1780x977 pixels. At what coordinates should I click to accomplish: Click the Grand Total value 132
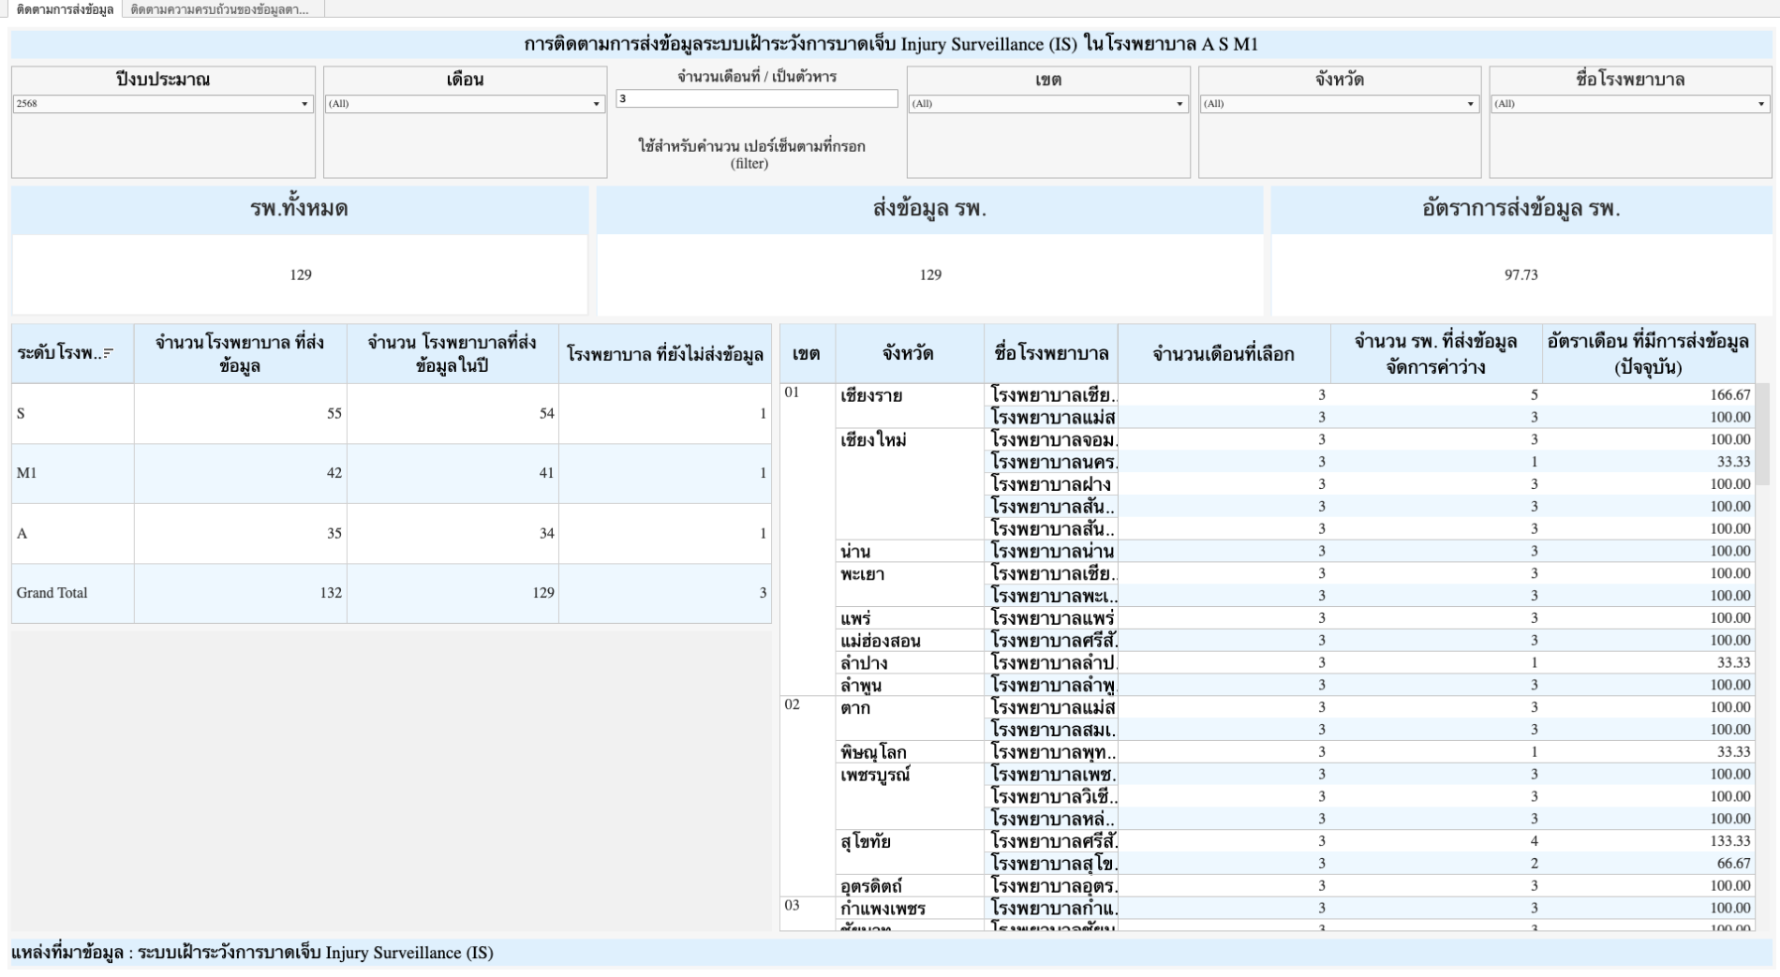(x=331, y=593)
